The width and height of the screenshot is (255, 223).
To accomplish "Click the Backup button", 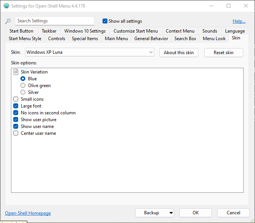I will click(x=151, y=213).
